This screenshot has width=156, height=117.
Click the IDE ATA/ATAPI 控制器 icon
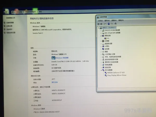103,33
